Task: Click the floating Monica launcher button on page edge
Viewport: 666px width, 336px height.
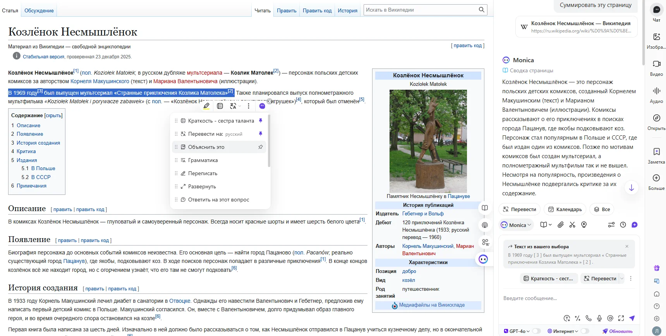Action: point(483,259)
